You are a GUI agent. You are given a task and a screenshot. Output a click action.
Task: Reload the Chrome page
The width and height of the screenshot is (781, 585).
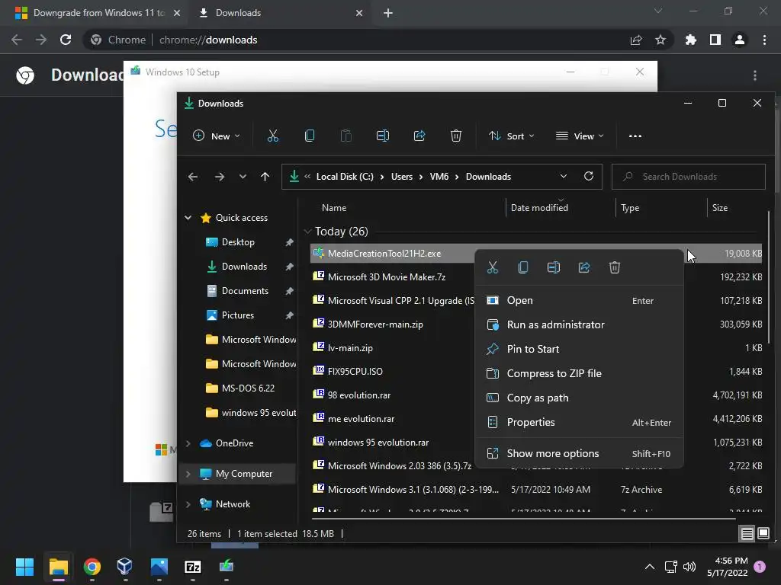coord(66,40)
